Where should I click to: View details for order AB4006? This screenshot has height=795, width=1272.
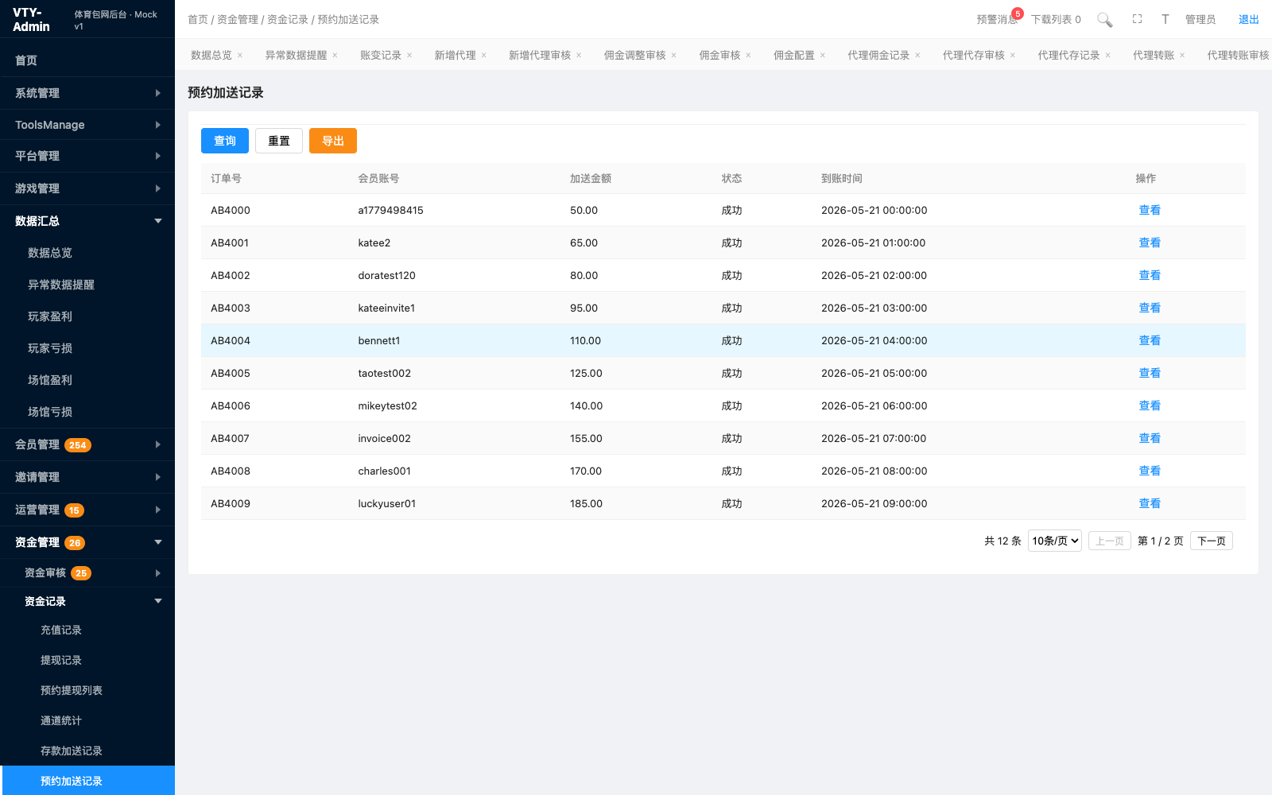(x=1150, y=405)
